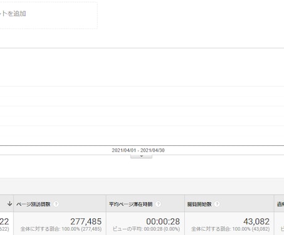Click ビューの平均: 00:00:28 (0.00%) text
Image resolution: width=284 pixels, height=235 pixels.
point(146,229)
